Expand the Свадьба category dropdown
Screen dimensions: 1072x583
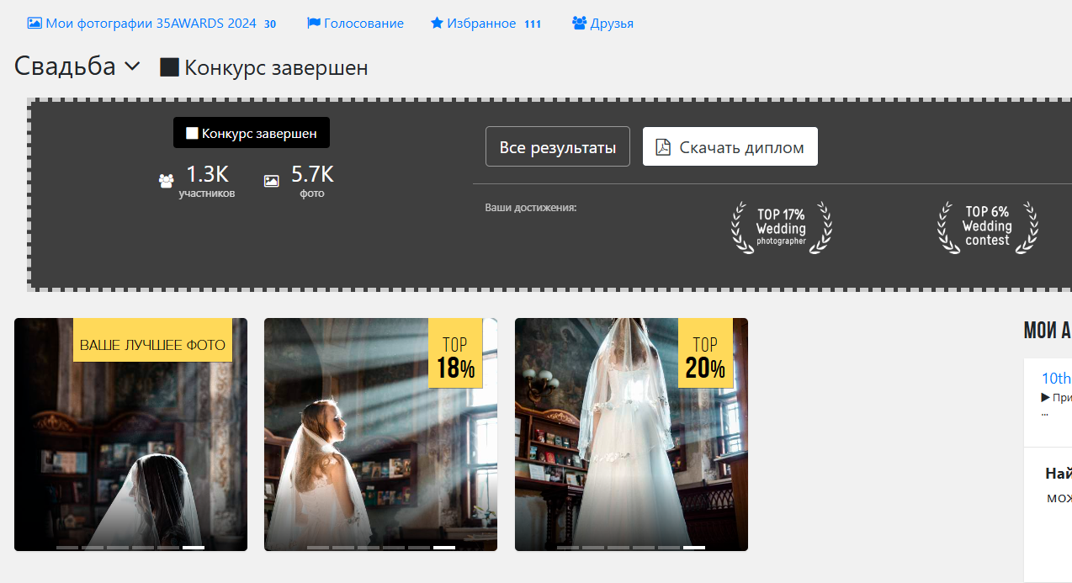(132, 66)
